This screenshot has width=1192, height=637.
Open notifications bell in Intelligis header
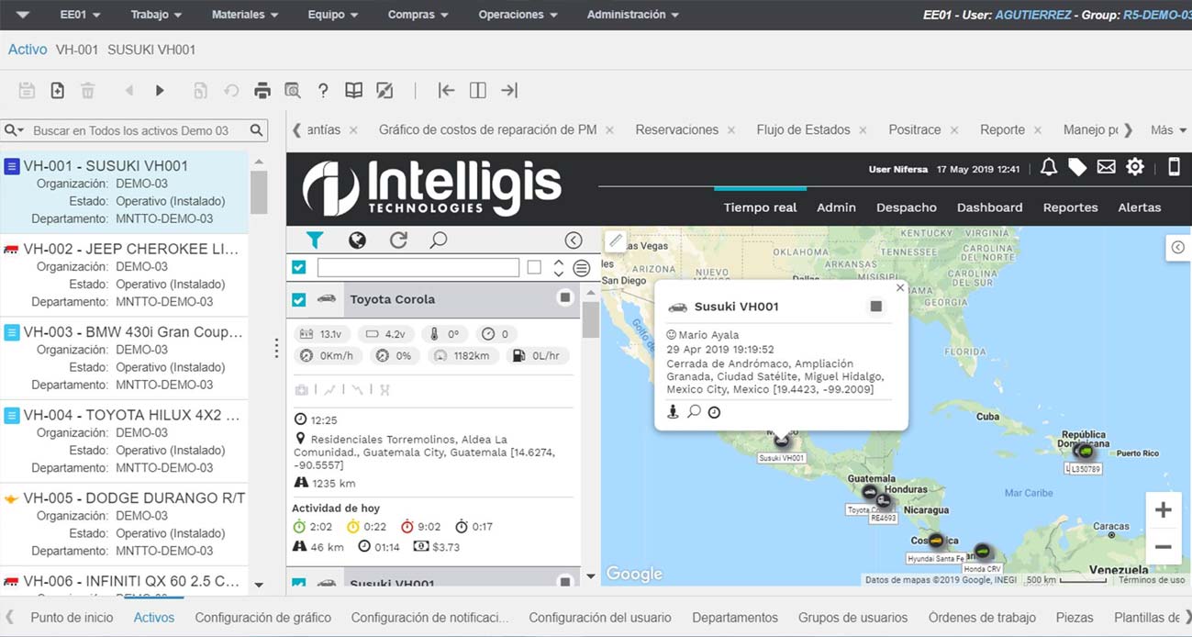(x=1049, y=167)
